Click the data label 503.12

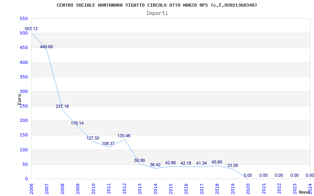point(31,29)
